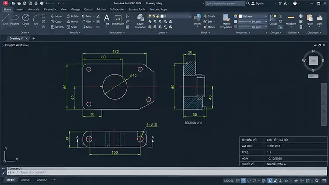Expand the Modify panel
This screenshot has width=329, height=185.
coord(75,32)
